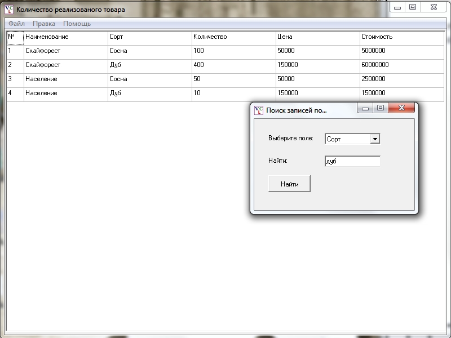The image size is (451, 338).
Task: Minimize the Поиск записей dialog
Action: (x=365, y=108)
